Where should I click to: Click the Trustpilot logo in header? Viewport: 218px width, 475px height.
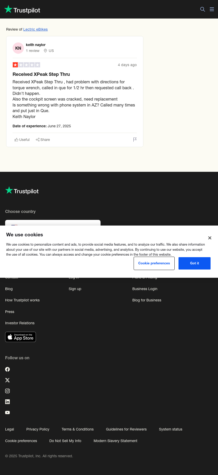point(22,10)
